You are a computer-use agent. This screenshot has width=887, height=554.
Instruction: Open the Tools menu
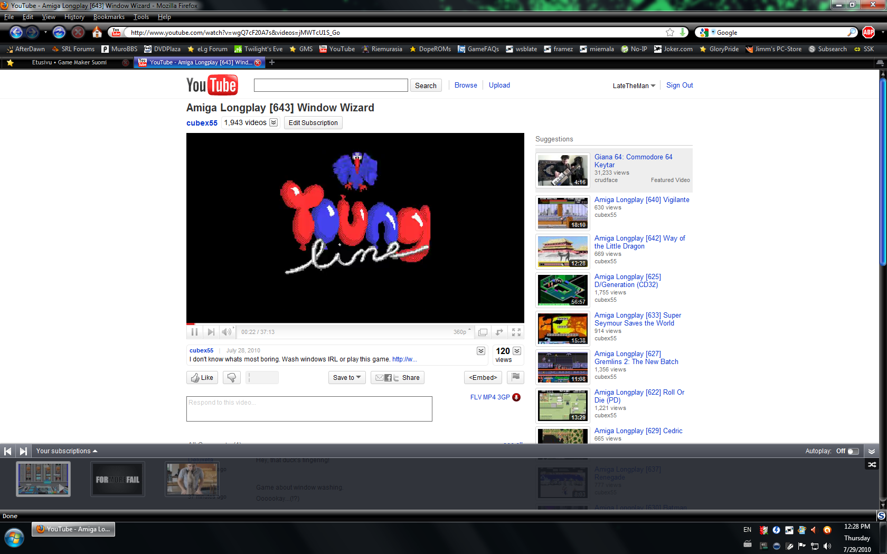tap(141, 17)
